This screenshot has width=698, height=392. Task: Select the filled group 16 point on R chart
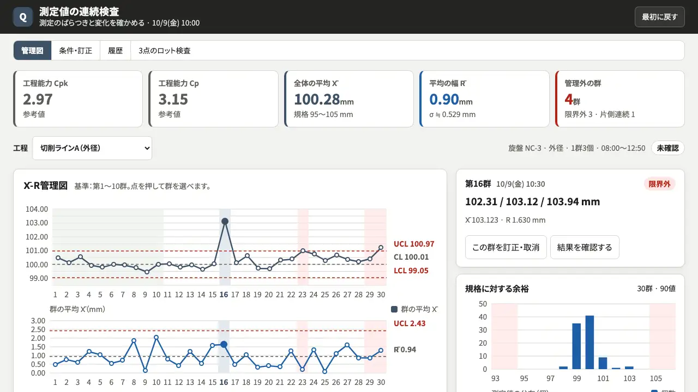pyautogui.click(x=224, y=344)
